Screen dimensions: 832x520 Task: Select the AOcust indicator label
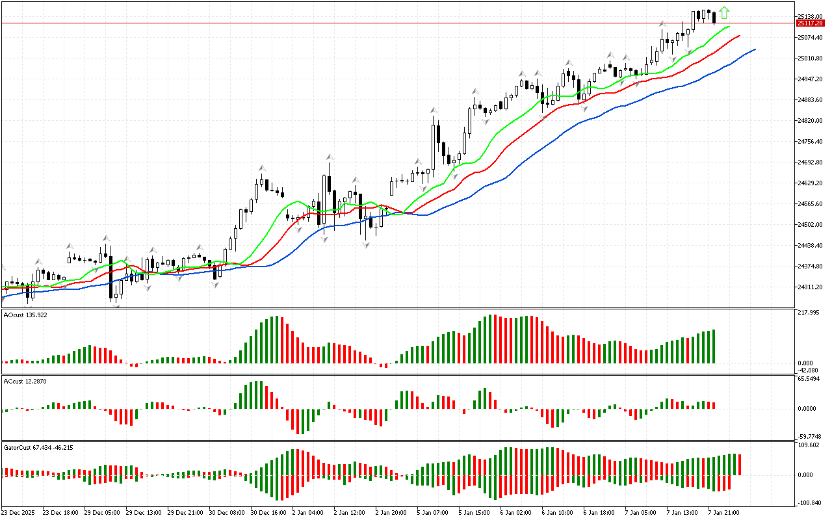coord(25,315)
